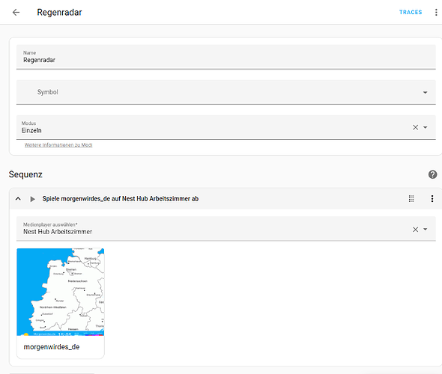
Task: Open the header three-dot overflow menu
Action: (436, 13)
